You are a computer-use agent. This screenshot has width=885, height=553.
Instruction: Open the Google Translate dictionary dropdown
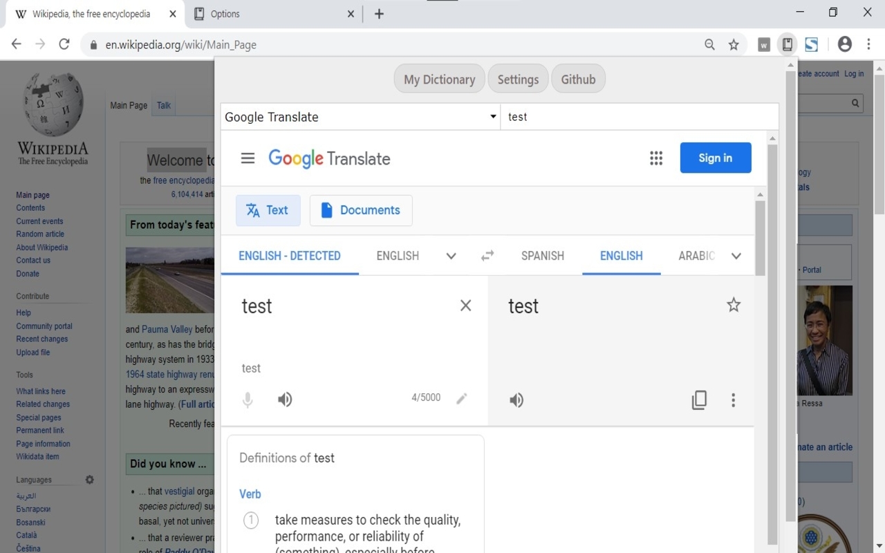tap(360, 117)
